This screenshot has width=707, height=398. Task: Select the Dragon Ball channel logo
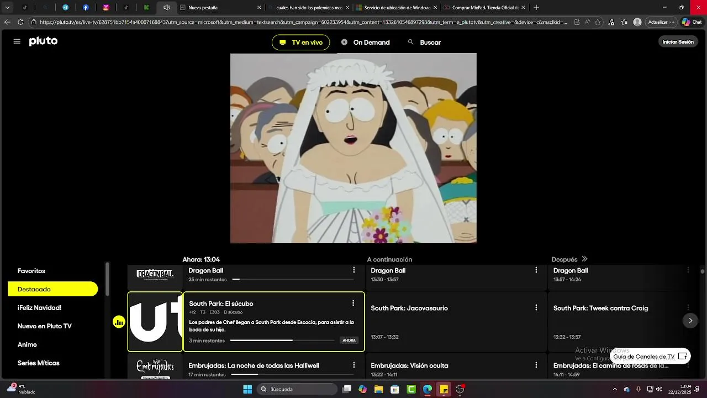155,275
